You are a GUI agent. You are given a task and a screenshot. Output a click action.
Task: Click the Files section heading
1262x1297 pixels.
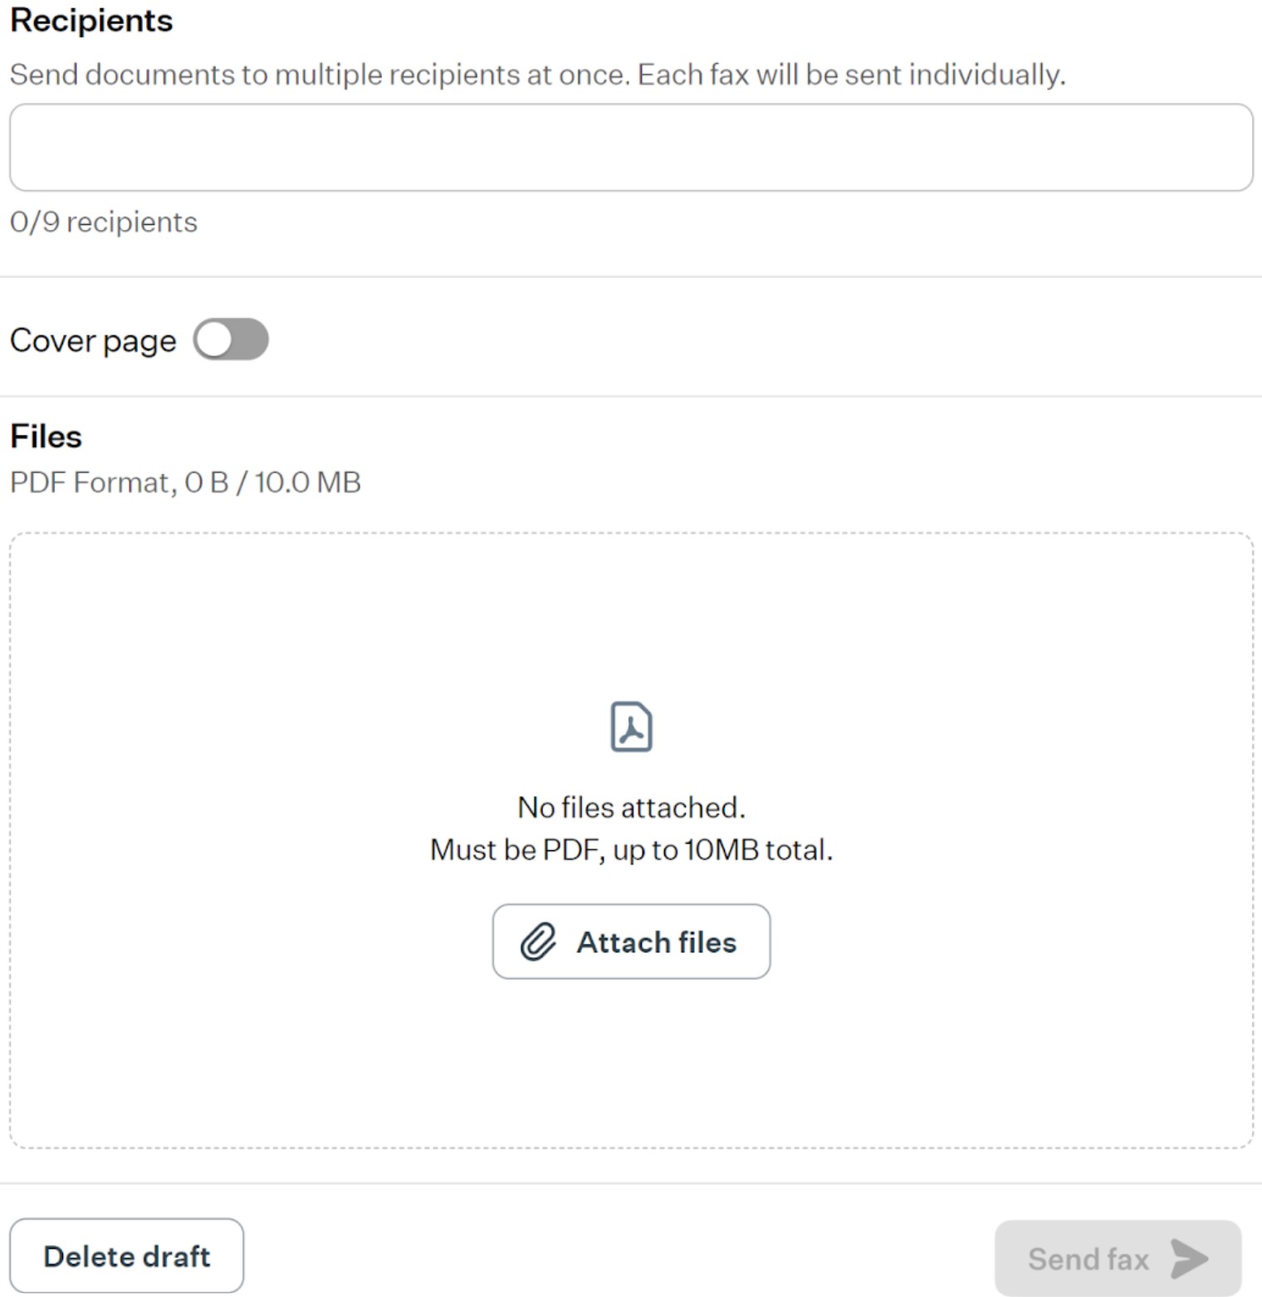tap(46, 437)
